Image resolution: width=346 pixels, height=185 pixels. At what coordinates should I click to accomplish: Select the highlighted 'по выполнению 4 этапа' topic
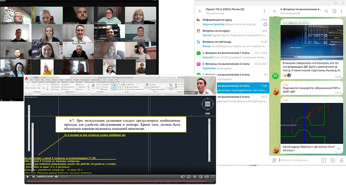coord(243,88)
